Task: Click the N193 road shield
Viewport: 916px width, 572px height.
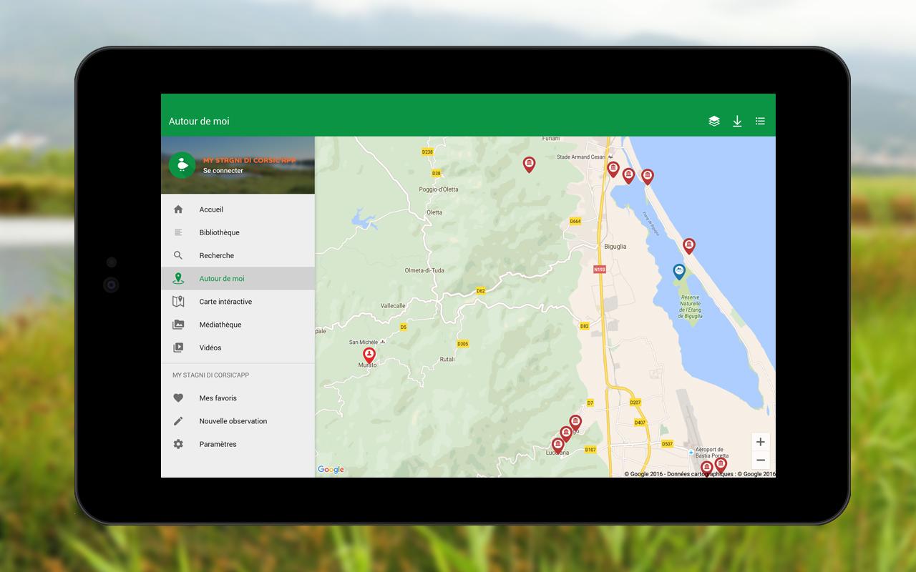Action: 600,270
